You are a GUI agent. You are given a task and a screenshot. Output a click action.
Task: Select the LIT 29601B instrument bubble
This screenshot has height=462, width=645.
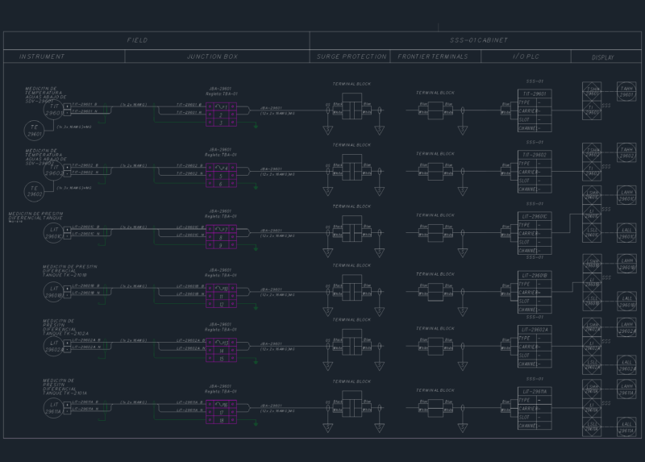(x=54, y=292)
